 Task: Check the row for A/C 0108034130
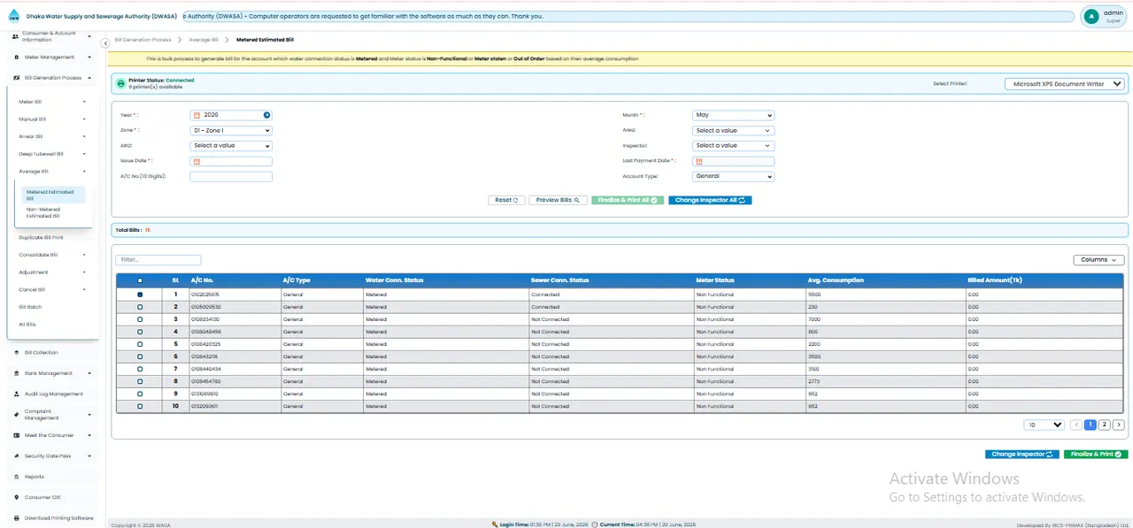[140, 319]
